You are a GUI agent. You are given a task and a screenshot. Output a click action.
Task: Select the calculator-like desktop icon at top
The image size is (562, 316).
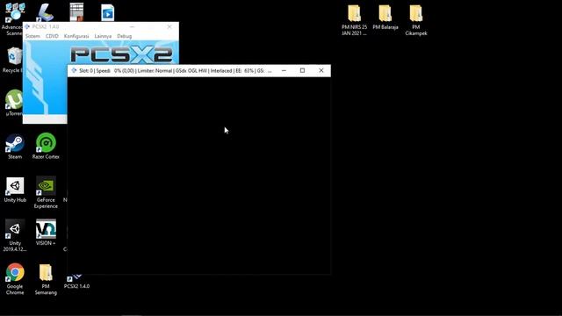76,11
